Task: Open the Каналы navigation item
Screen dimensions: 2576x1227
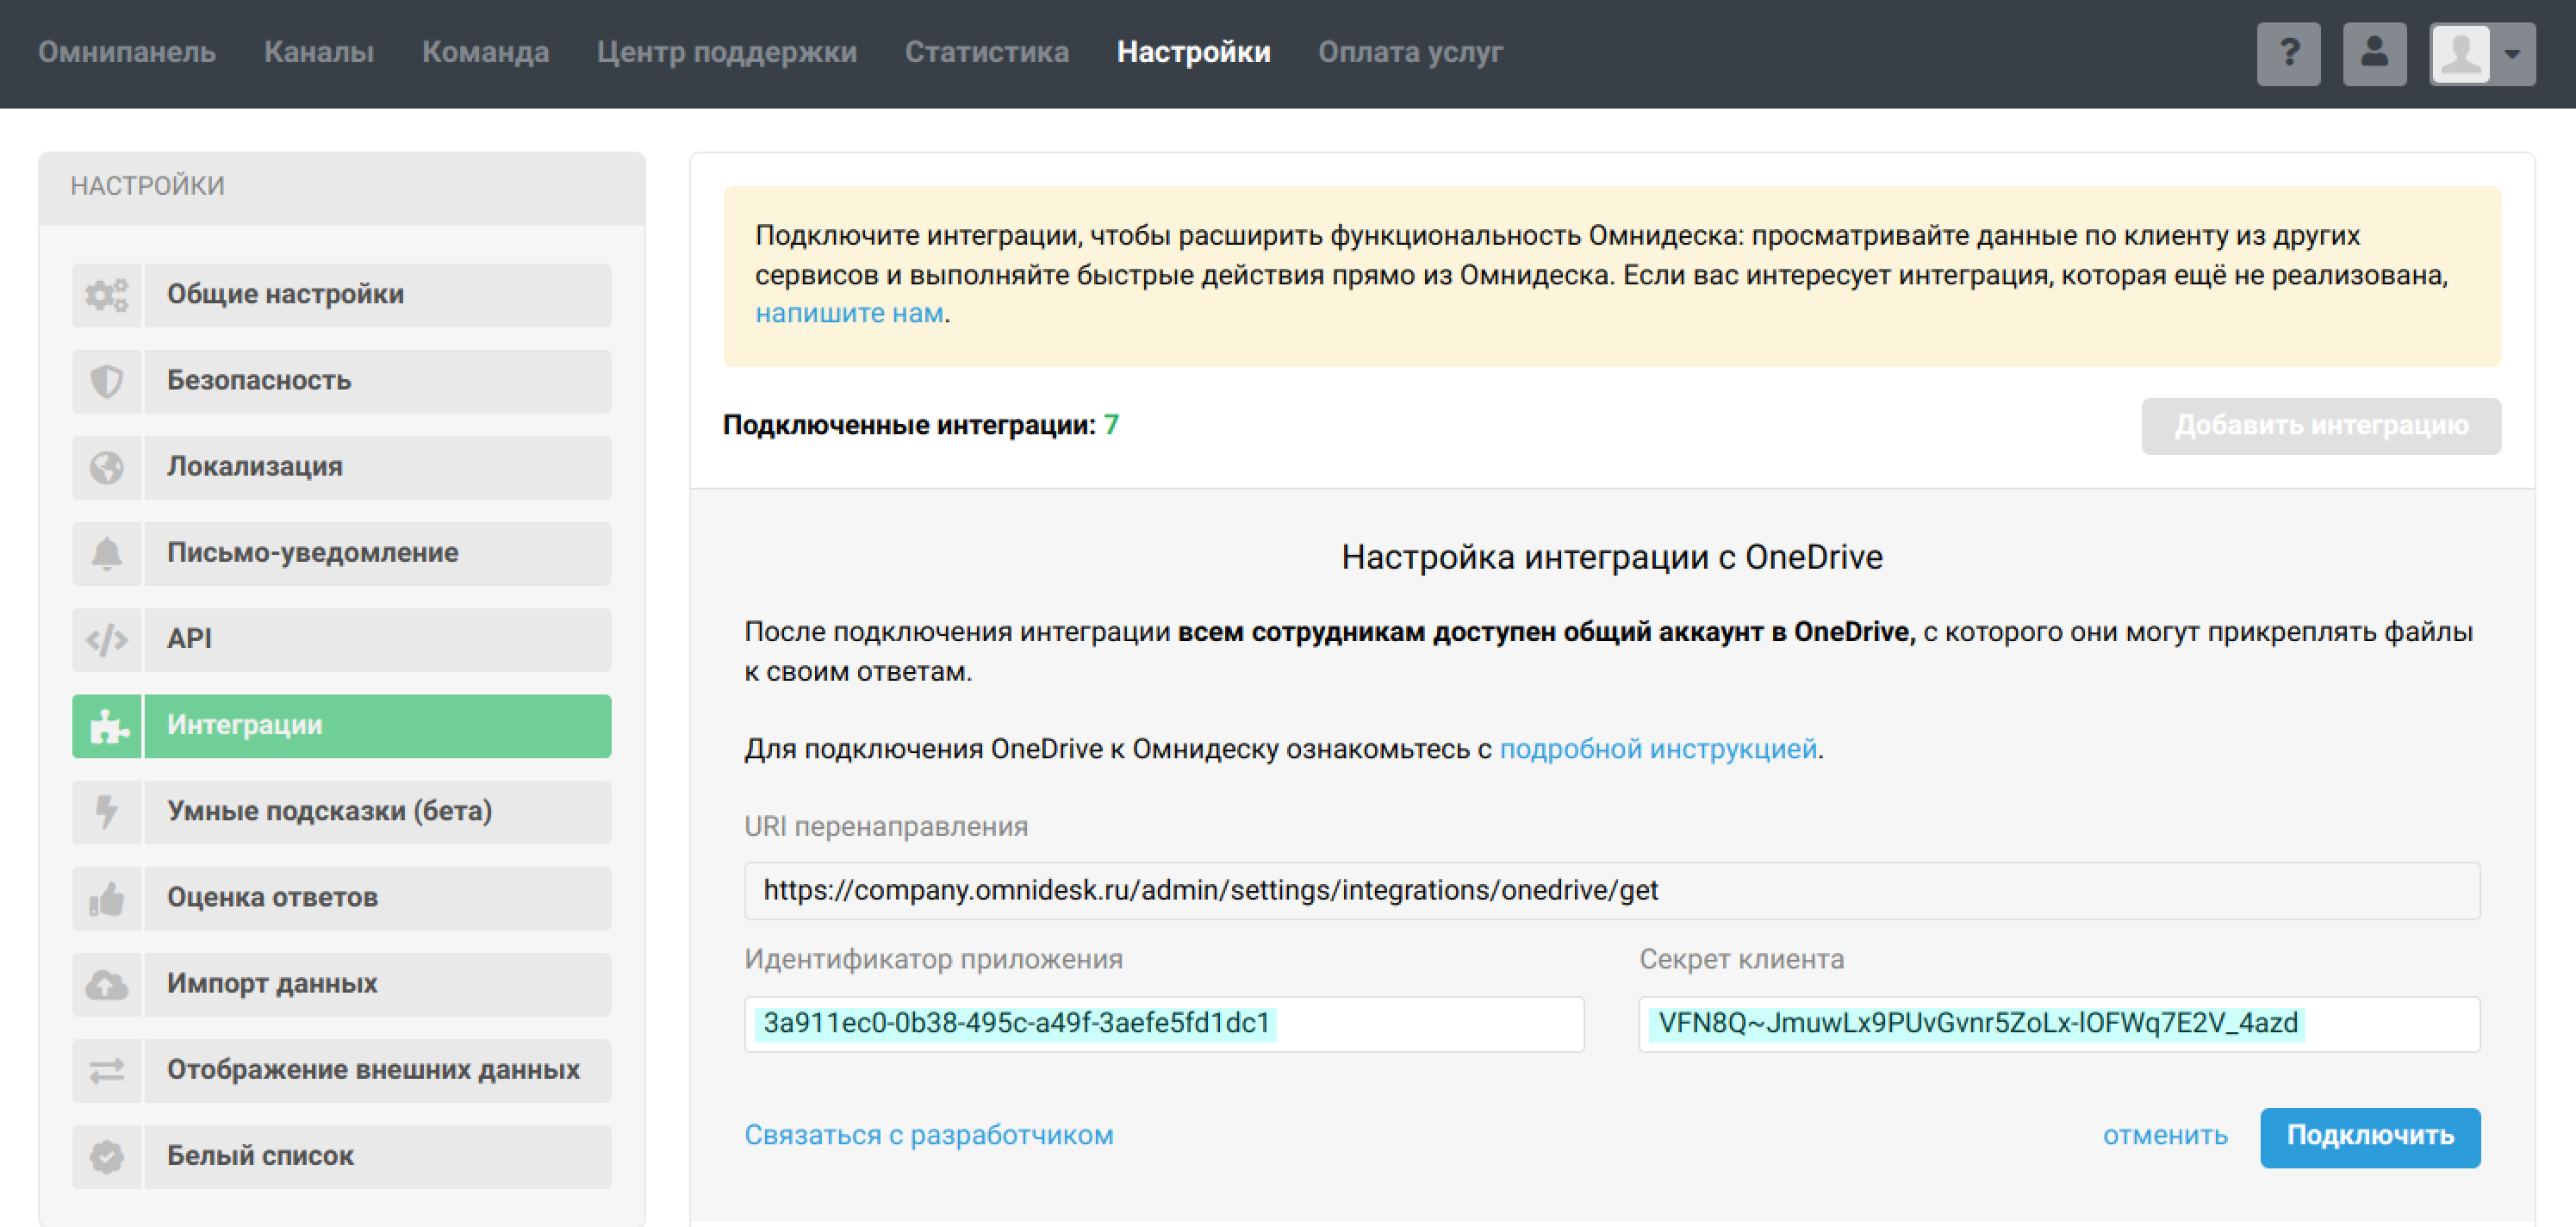Action: click(319, 52)
